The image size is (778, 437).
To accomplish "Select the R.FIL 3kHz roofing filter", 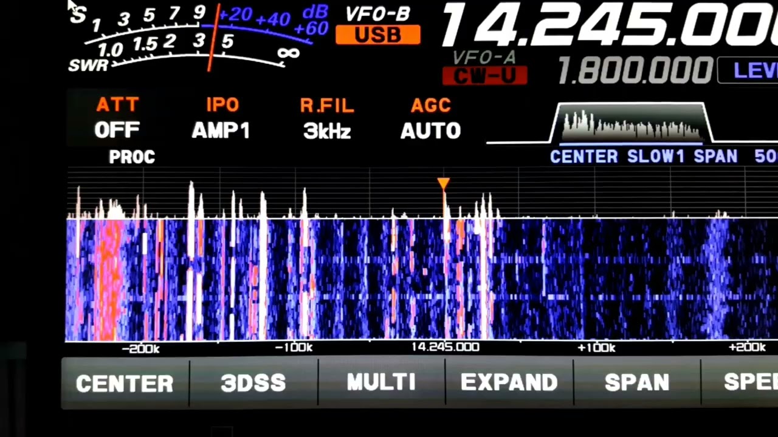I will coord(327,118).
